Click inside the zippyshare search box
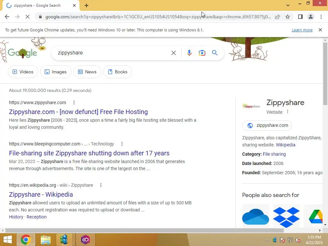This screenshot has height=246, width=328. click(113, 53)
